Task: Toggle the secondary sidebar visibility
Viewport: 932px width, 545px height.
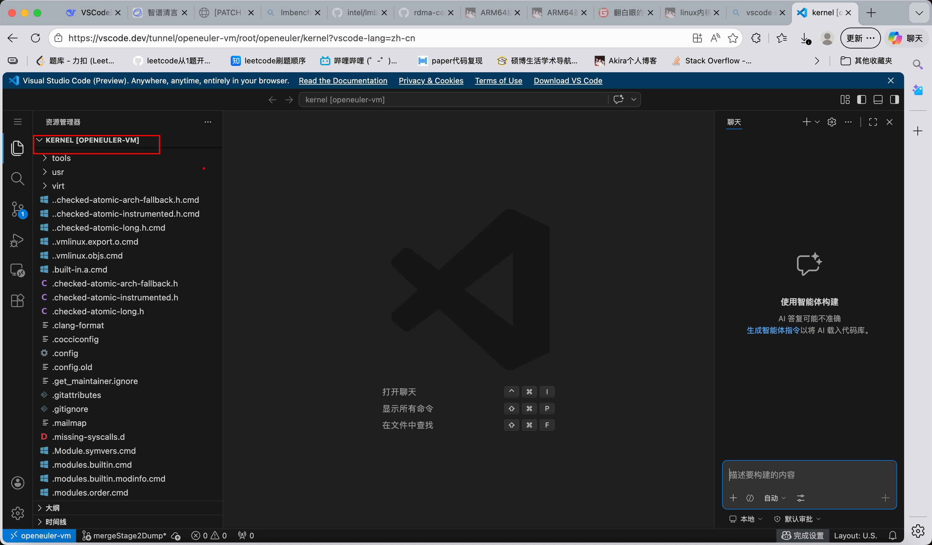Action: [894, 99]
